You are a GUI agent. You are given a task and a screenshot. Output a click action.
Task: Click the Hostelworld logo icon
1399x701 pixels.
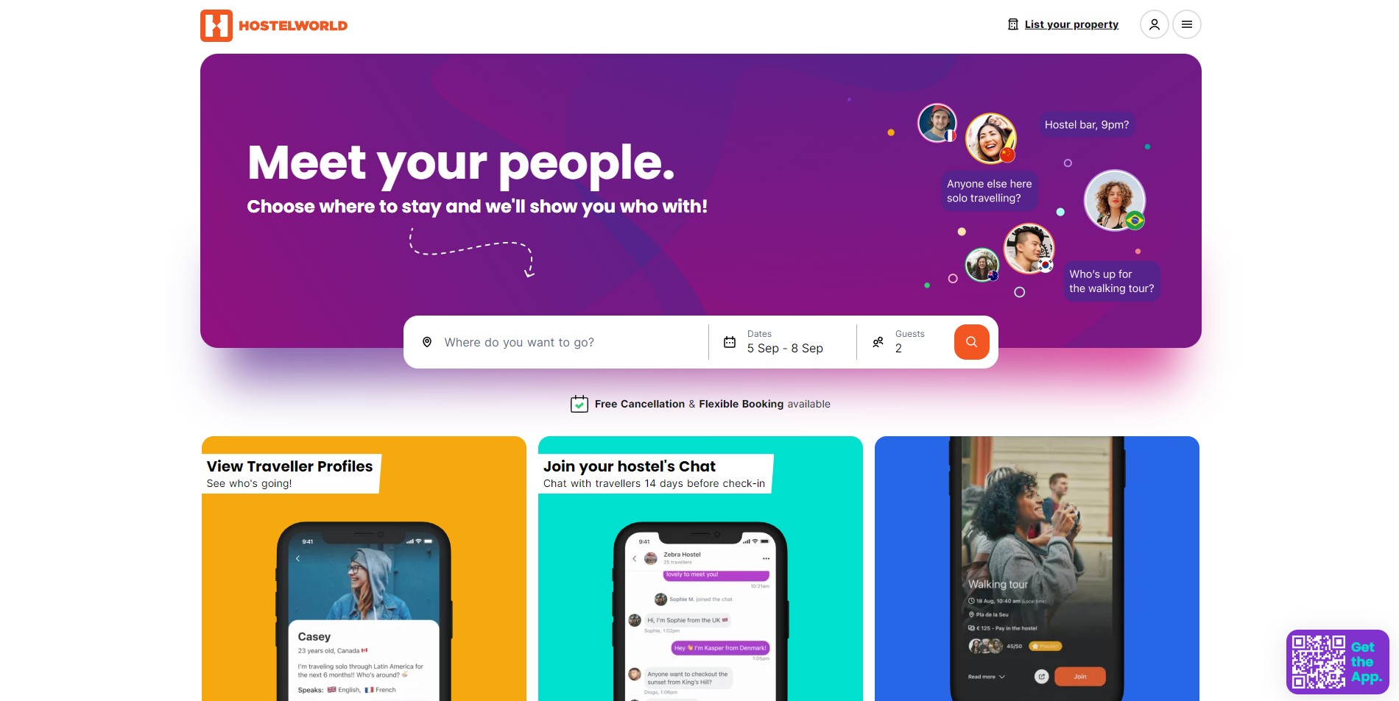pos(216,26)
